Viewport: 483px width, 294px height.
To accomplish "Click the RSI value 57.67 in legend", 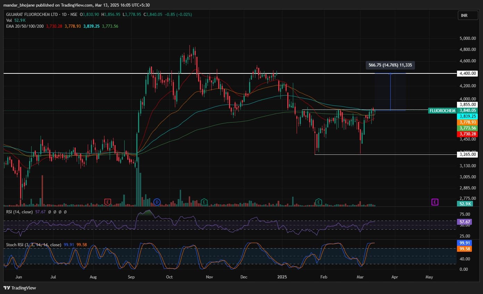I will pyautogui.click(x=40, y=212).
